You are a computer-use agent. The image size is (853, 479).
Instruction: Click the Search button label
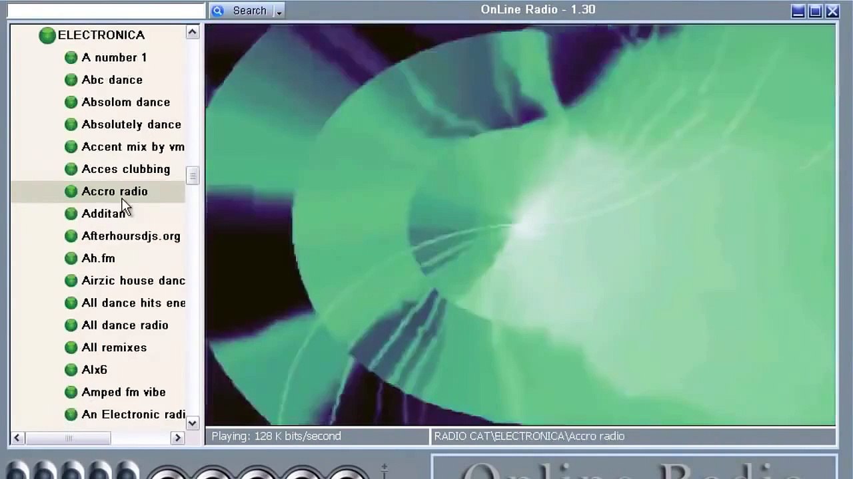(250, 11)
